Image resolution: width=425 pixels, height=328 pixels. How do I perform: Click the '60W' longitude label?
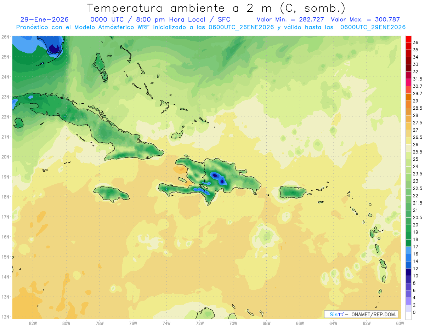point(400,323)
